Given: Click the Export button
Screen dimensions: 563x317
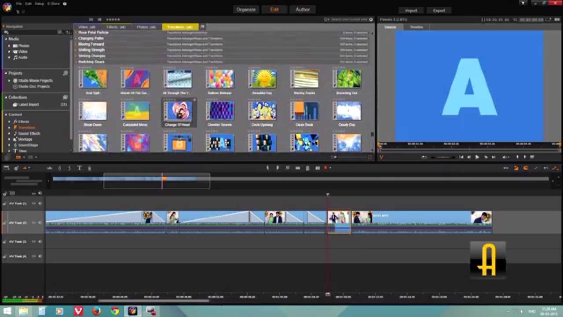Looking at the screenshot, I should coord(439,11).
